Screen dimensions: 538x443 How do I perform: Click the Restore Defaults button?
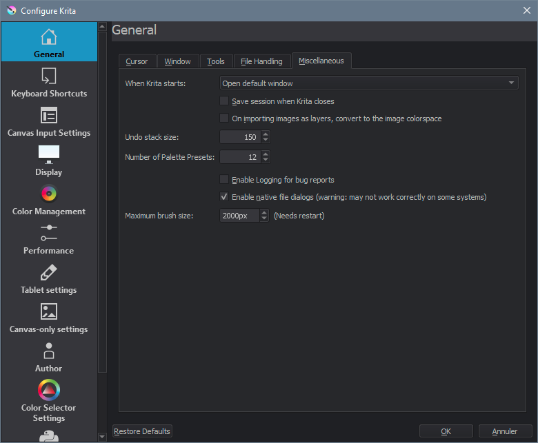click(x=142, y=431)
